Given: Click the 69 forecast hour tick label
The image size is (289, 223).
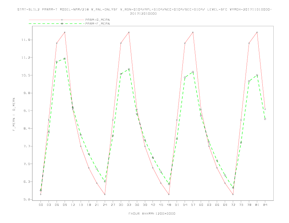Looking at the screenshot, I should 225,205.
